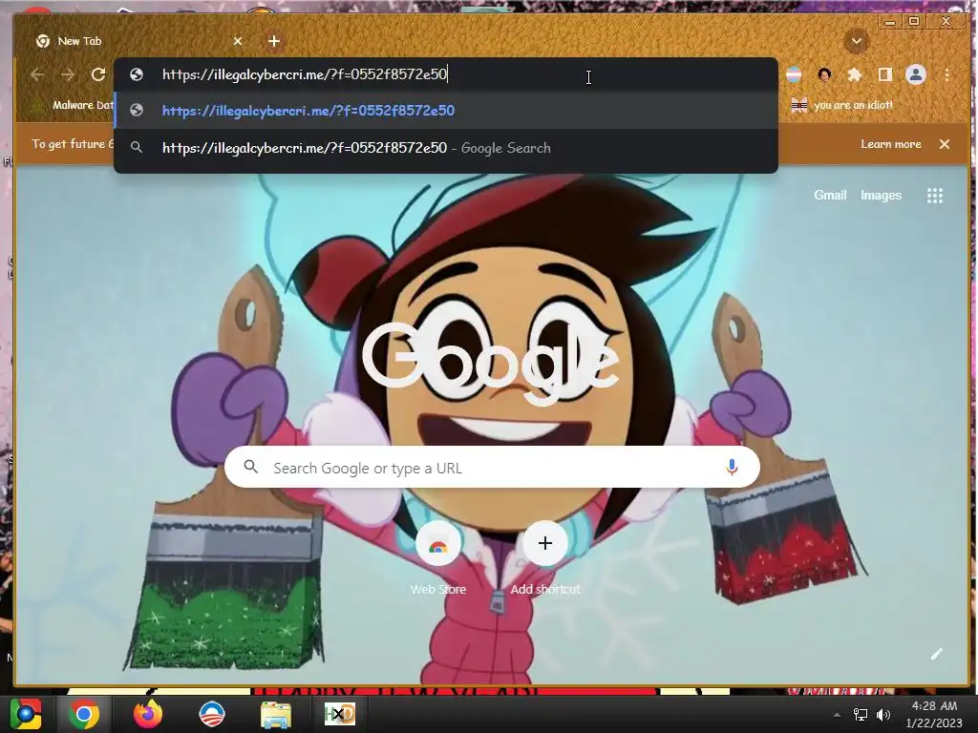This screenshot has width=978, height=733.
Task: Open the Chrome profile avatar
Action: click(916, 74)
